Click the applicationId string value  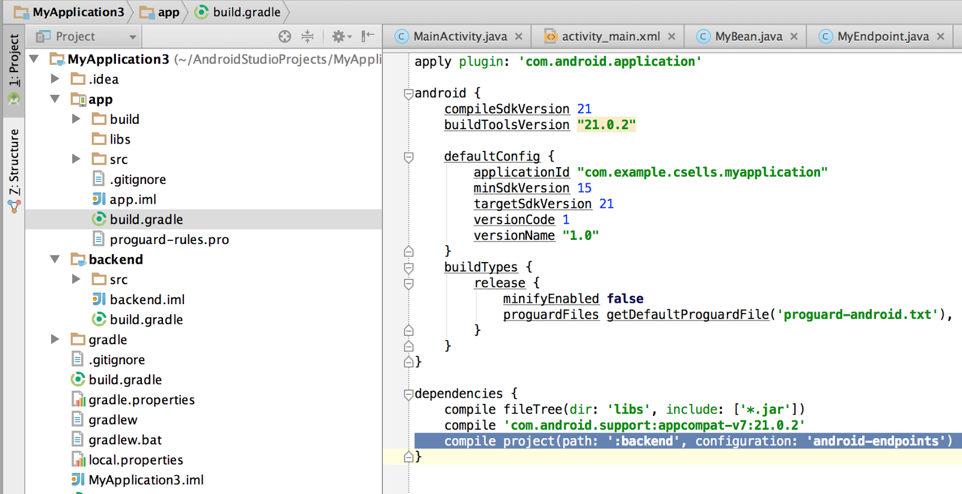pyautogui.click(x=702, y=172)
